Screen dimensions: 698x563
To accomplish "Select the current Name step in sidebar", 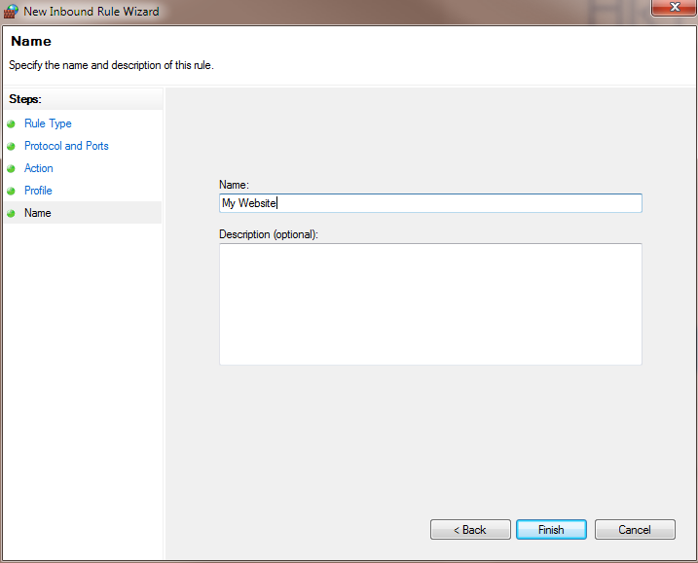I will [38, 213].
